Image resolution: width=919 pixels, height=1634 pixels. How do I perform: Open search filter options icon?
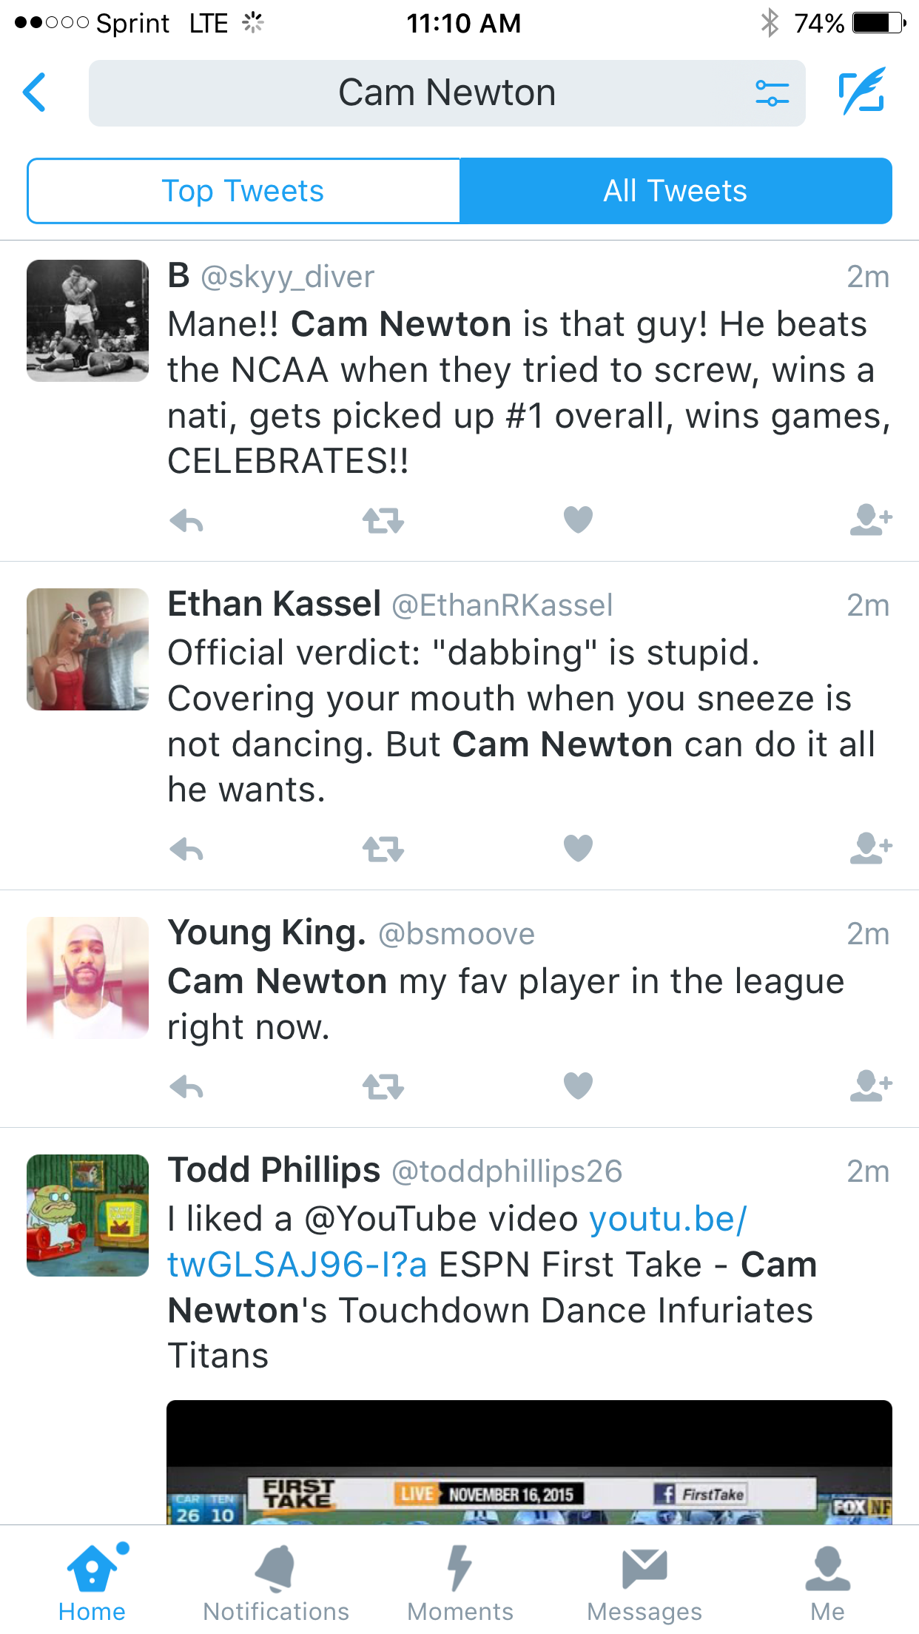point(772,93)
